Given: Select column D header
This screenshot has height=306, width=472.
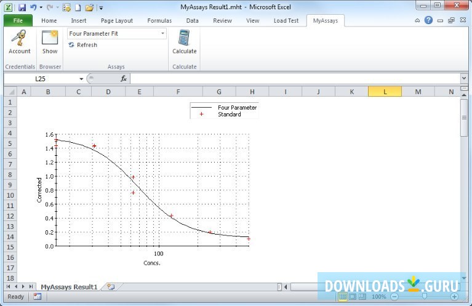Looking at the screenshot, I should [108, 92].
